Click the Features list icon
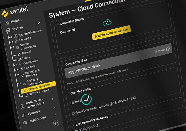Viewport: 186px width, 131px height. [x=24, y=115]
